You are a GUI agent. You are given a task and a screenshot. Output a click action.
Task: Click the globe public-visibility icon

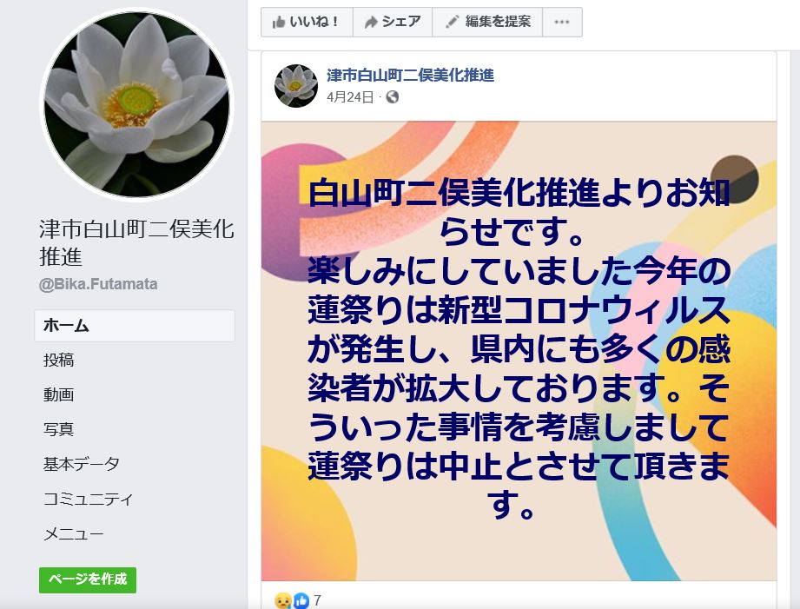click(x=393, y=97)
